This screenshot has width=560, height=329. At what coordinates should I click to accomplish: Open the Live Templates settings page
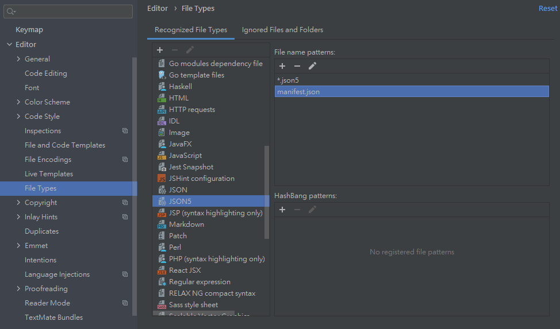[49, 174]
